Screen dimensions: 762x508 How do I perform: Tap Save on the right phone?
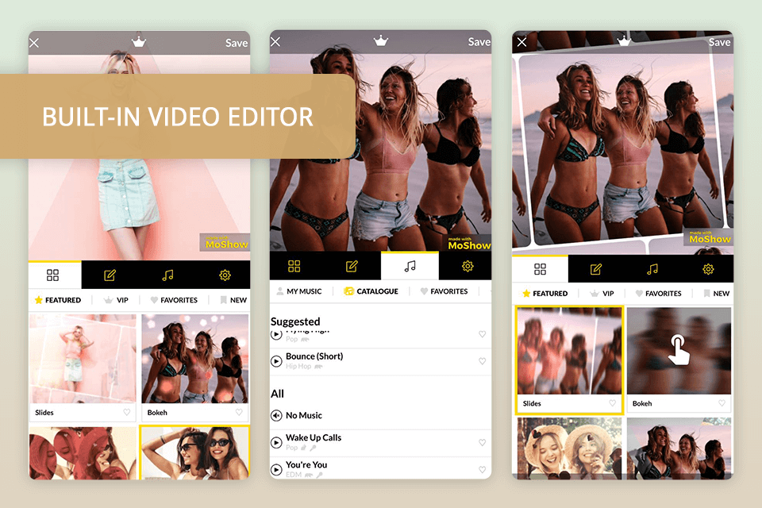coord(719,42)
